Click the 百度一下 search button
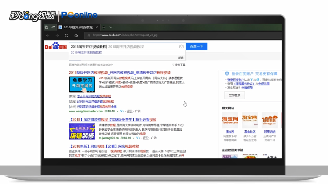This screenshot has width=328, height=184. pyautogui.click(x=196, y=46)
